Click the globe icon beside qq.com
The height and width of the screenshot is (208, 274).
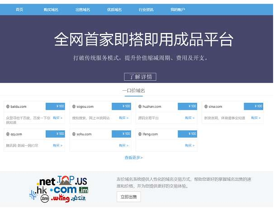click(8, 134)
